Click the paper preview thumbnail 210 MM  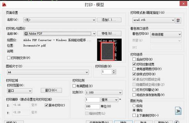[109, 50]
